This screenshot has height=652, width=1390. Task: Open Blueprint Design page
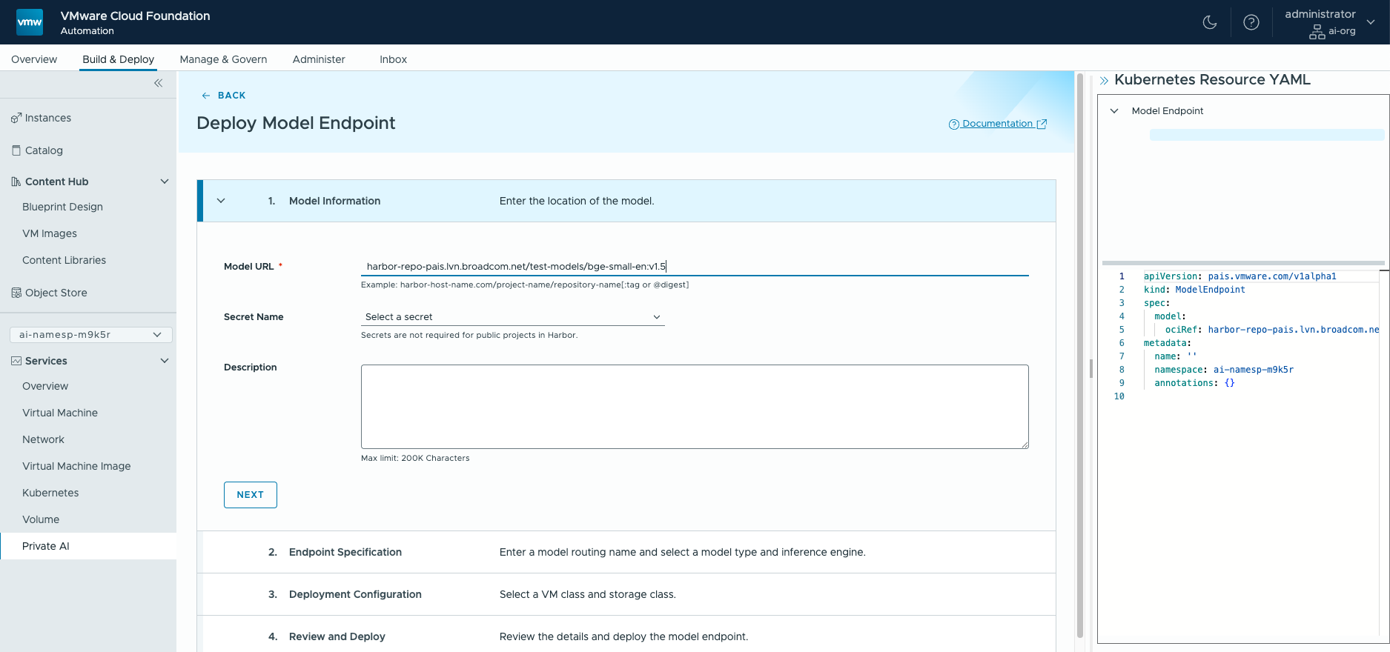click(x=62, y=207)
